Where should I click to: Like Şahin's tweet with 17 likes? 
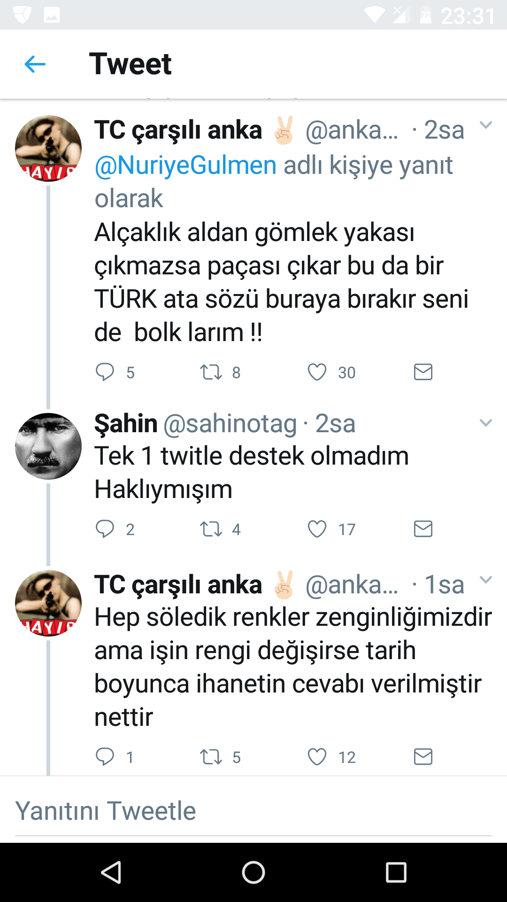(317, 529)
